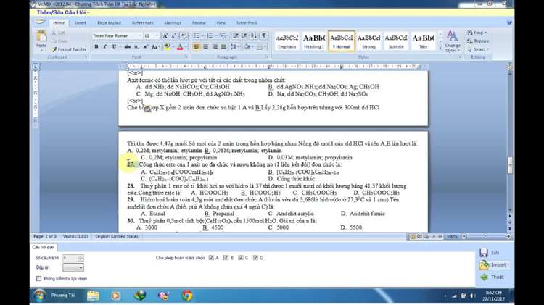Open the font size dropdown
Image resolution: width=544 pixels, height=305 pixels.
tap(157, 35)
